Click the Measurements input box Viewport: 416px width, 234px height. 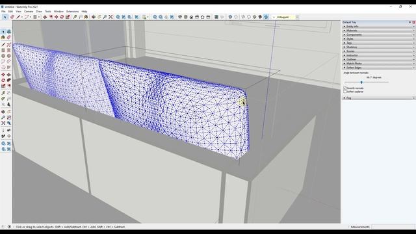[x=393, y=227]
